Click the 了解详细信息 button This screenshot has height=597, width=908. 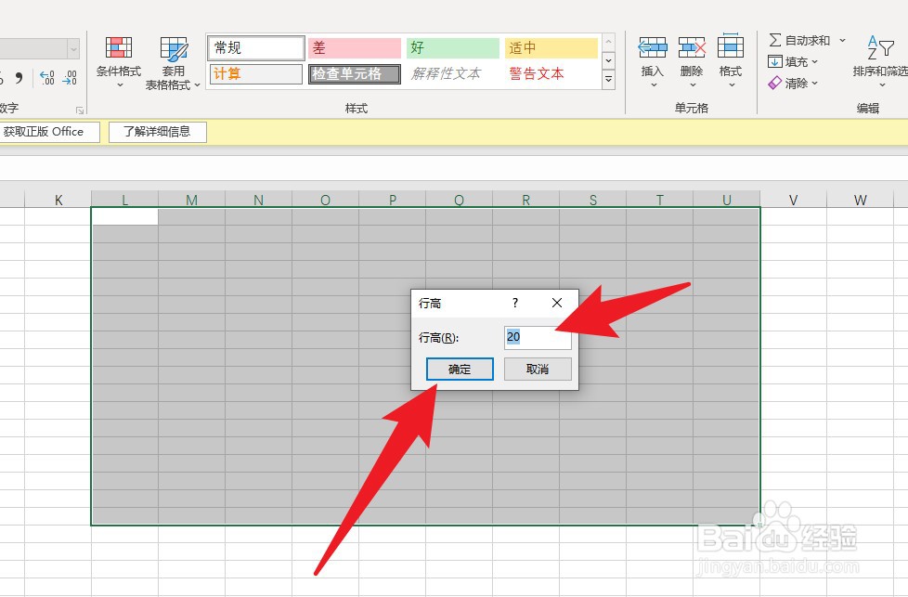pos(158,132)
